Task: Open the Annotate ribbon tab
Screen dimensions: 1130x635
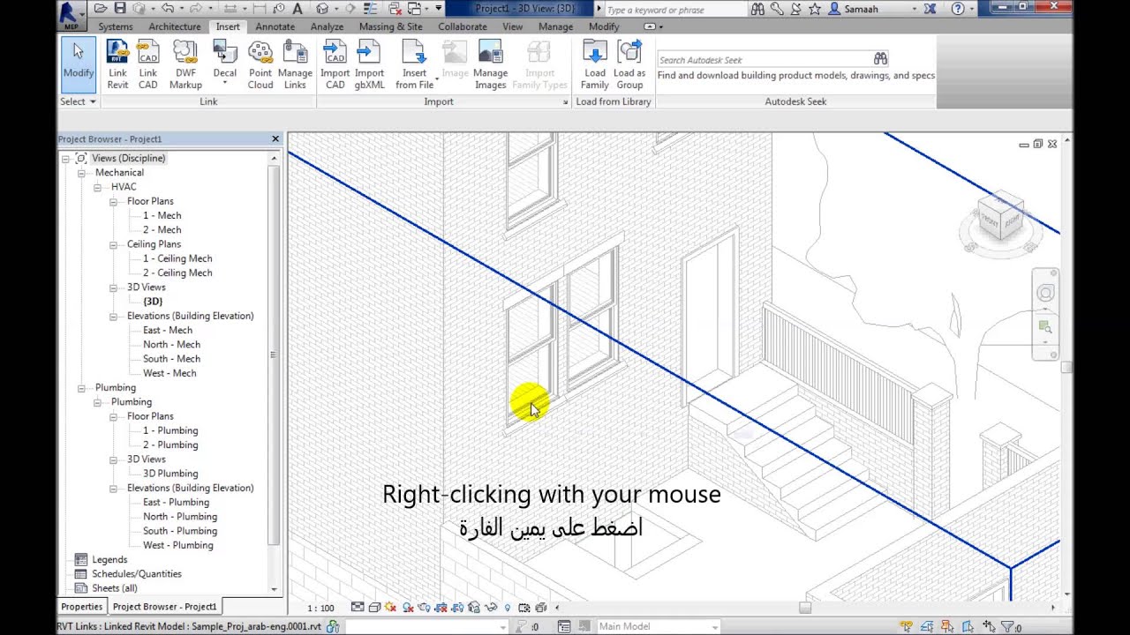Action: coord(275,26)
